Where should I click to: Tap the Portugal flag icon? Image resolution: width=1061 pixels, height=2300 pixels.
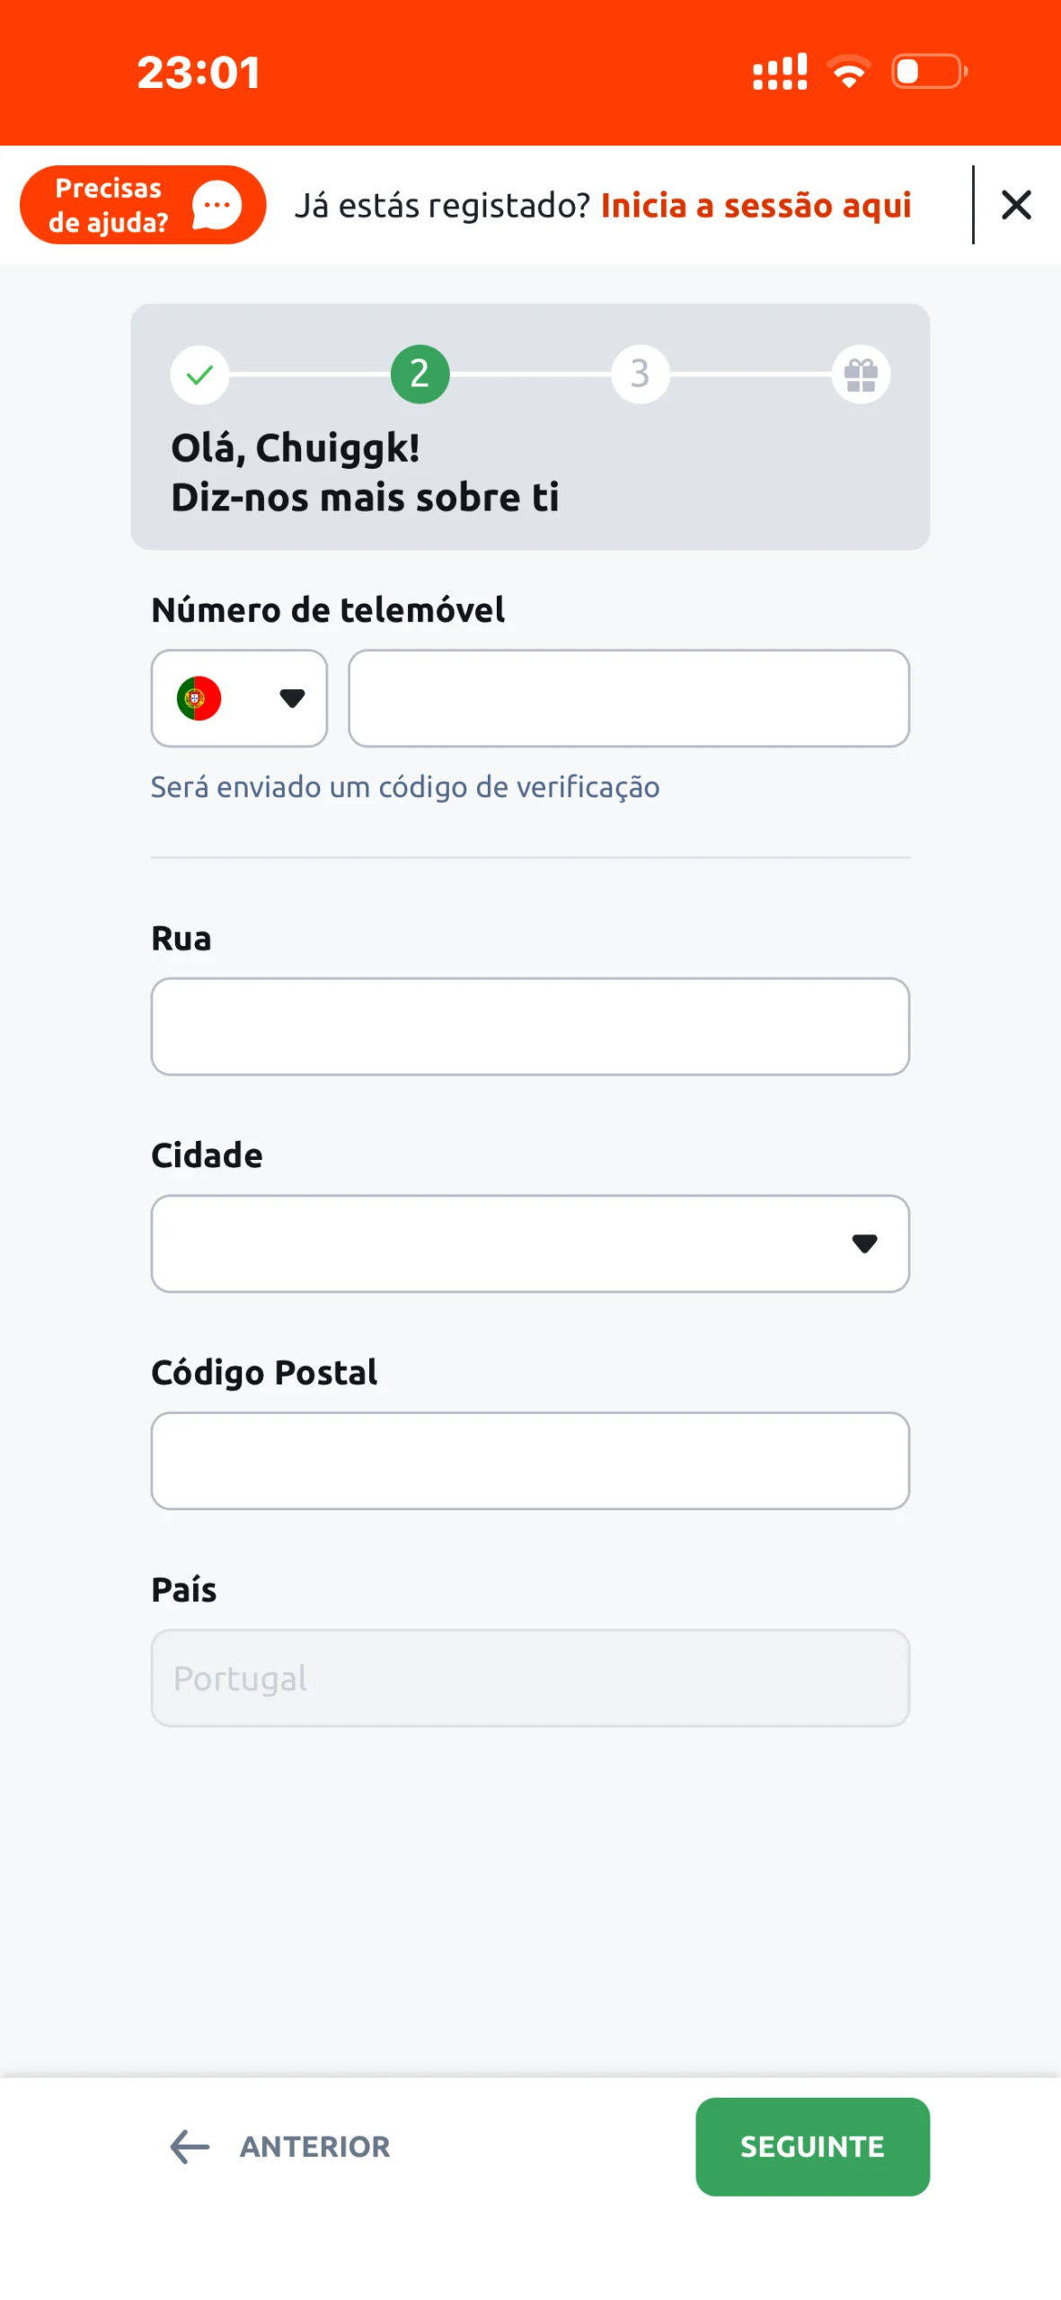click(199, 698)
